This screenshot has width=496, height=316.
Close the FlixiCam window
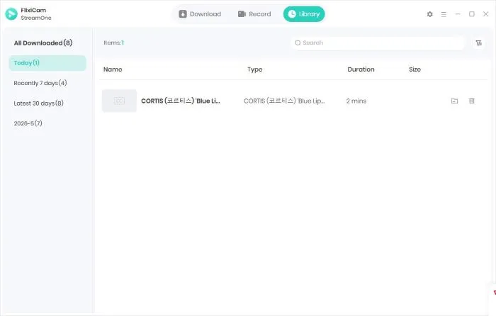tap(486, 14)
